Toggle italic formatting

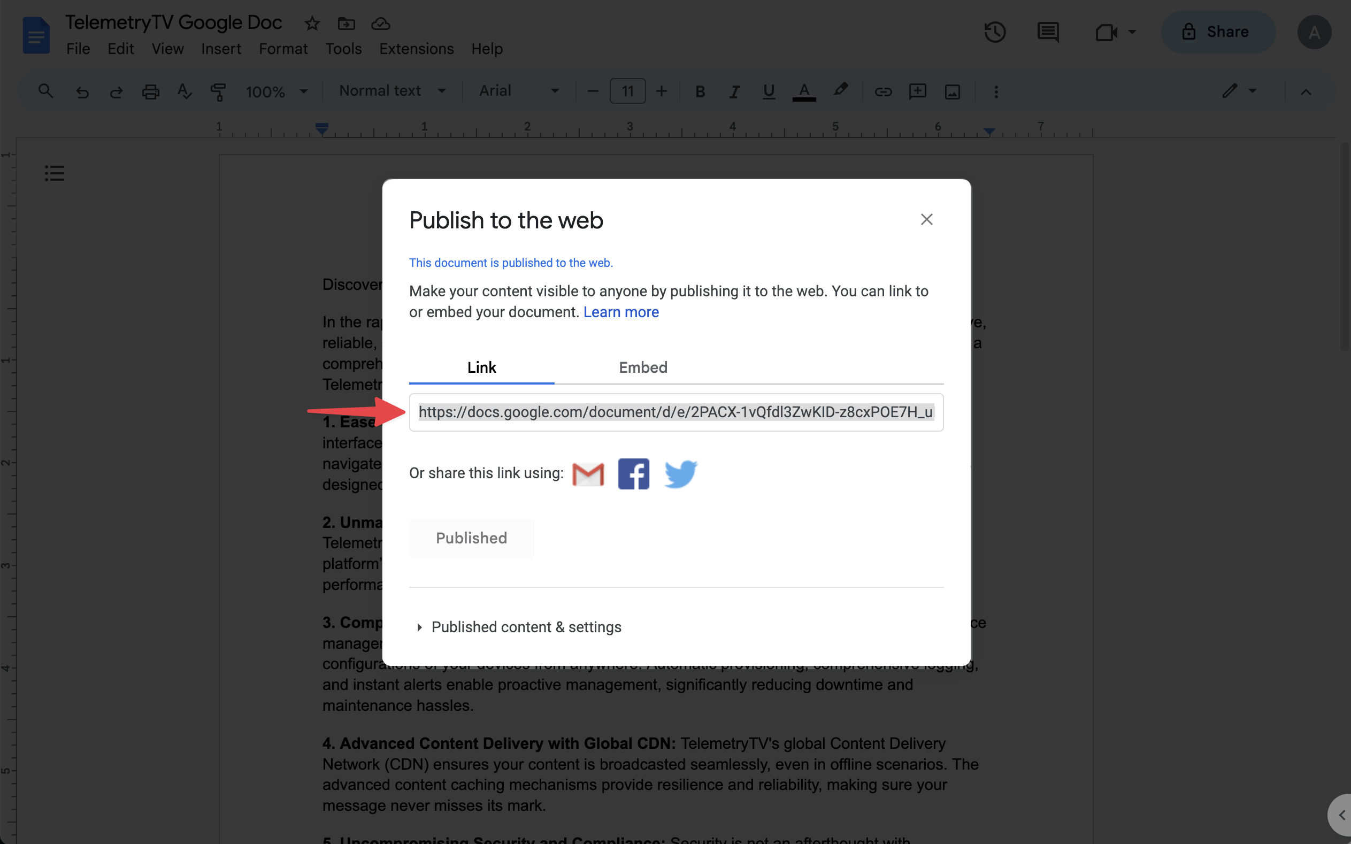click(734, 91)
